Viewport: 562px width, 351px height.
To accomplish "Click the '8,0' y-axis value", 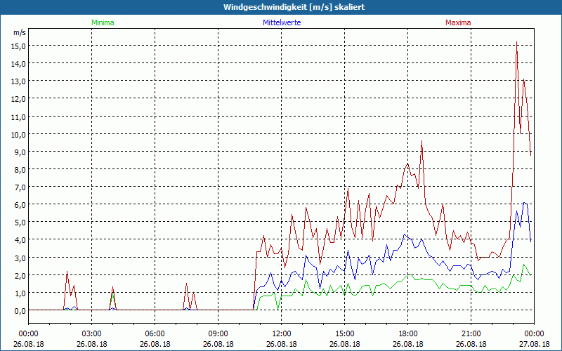I will pos(20,170).
